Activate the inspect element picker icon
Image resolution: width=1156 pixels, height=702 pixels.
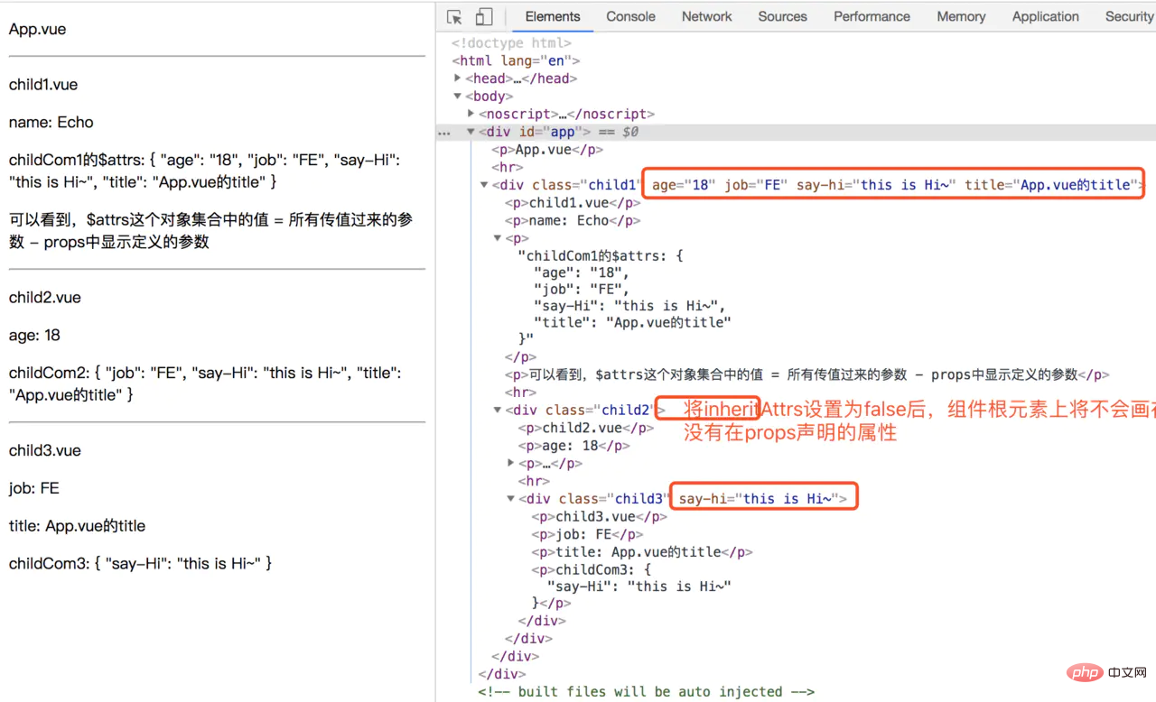[x=455, y=16]
